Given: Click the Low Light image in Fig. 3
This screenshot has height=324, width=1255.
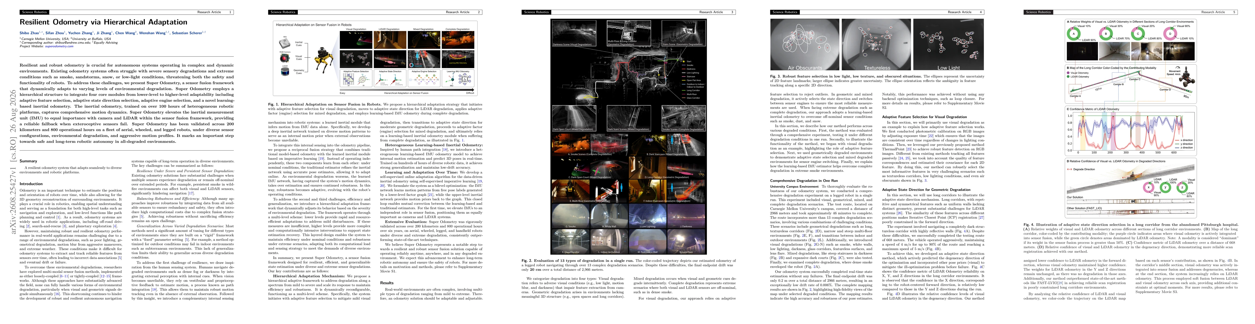Looking at the screenshot, I should click(948, 45).
